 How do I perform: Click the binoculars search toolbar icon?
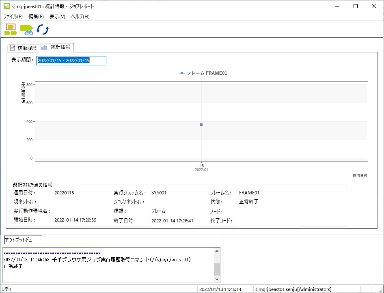coord(27,30)
